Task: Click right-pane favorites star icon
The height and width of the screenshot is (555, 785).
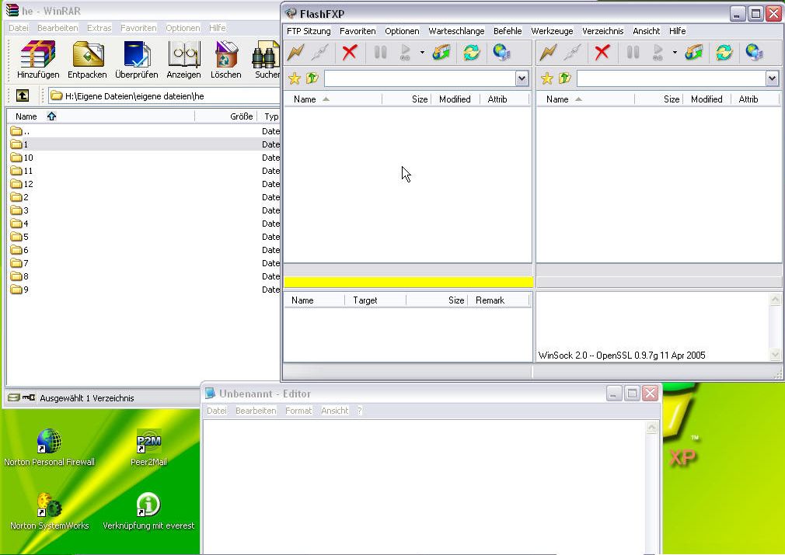Action: point(546,78)
